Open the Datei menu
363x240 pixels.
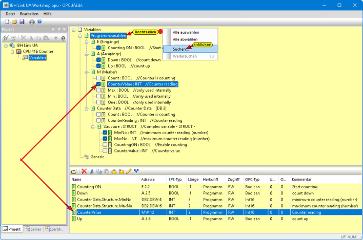pos(10,14)
